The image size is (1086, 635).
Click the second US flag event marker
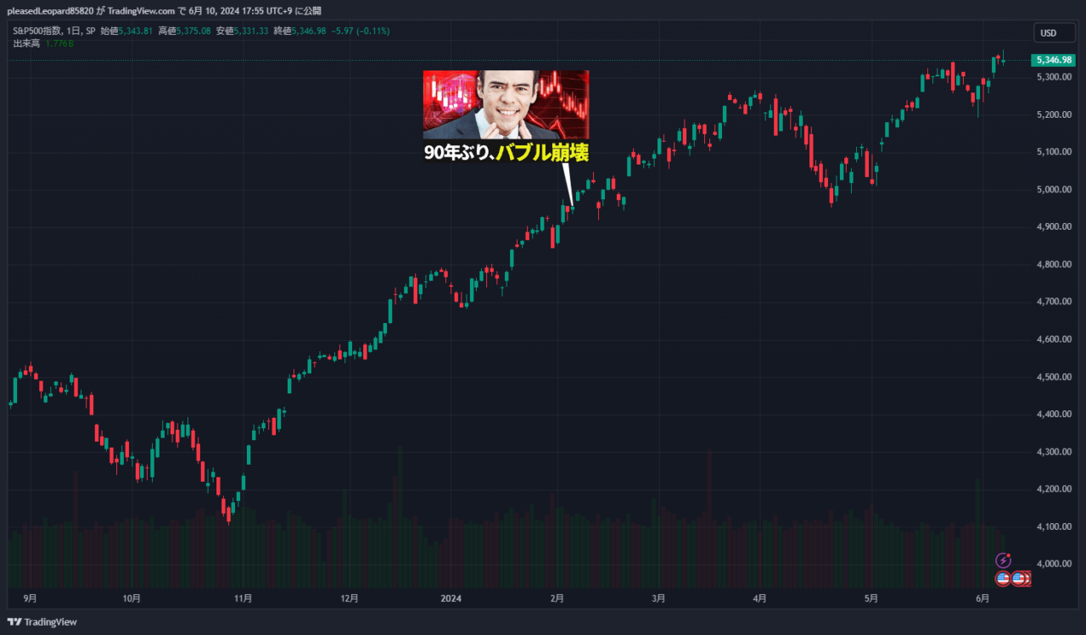click(x=1018, y=578)
